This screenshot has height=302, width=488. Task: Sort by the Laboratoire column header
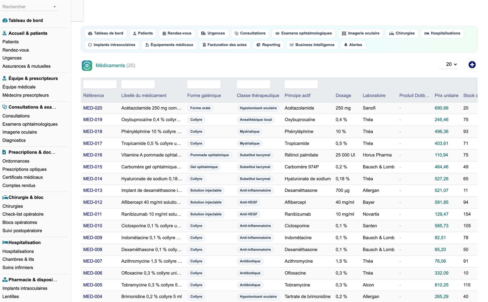tap(374, 96)
